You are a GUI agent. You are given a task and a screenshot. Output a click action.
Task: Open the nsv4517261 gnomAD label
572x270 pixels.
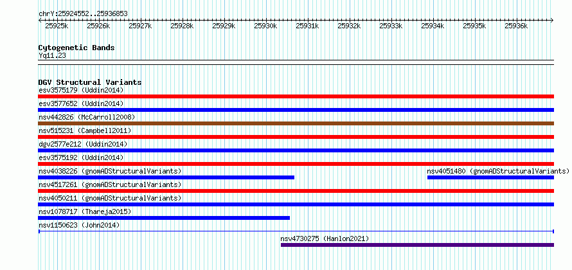(x=110, y=184)
